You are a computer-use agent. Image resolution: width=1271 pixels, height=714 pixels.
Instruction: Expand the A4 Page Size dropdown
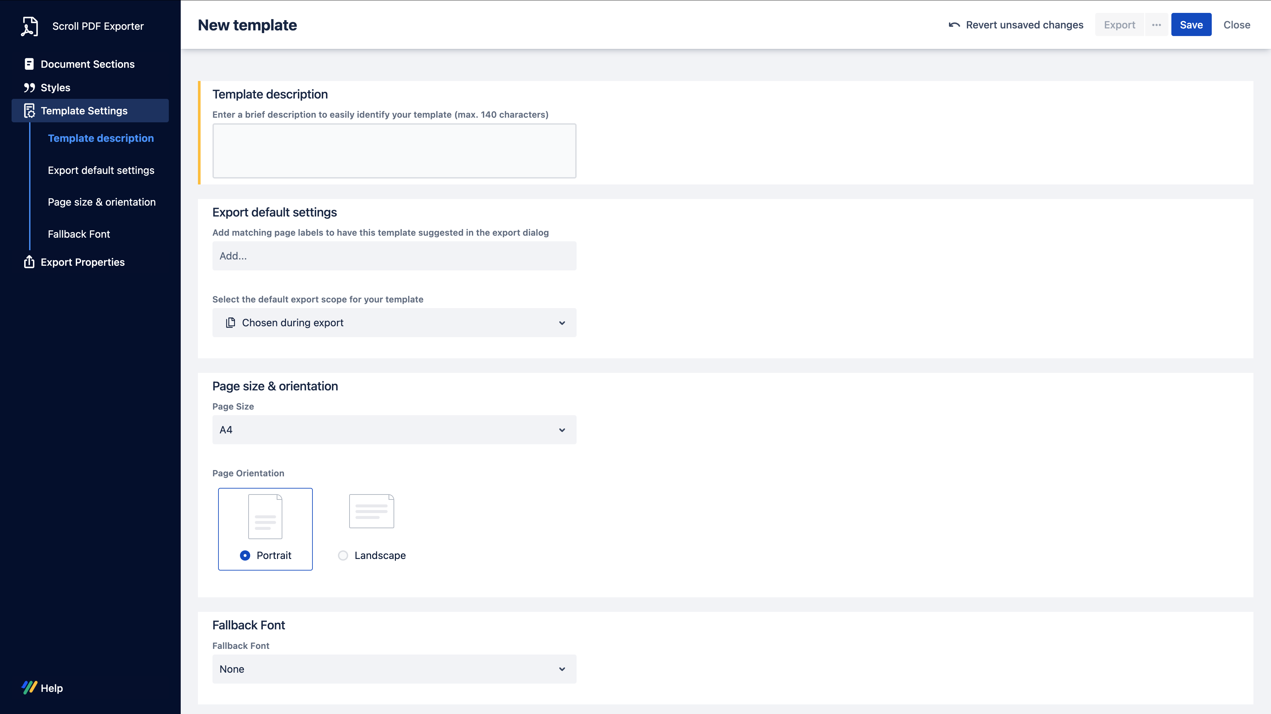pos(394,430)
